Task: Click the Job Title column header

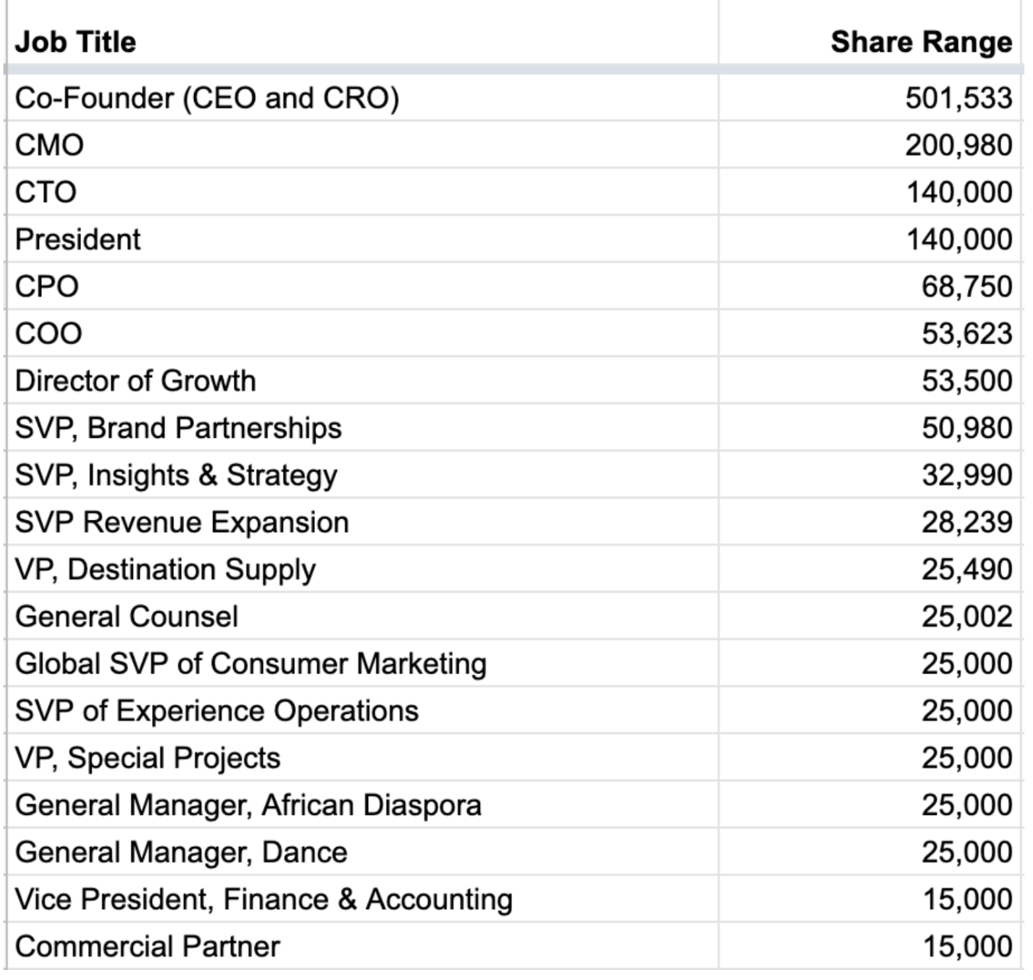Action: click(76, 42)
